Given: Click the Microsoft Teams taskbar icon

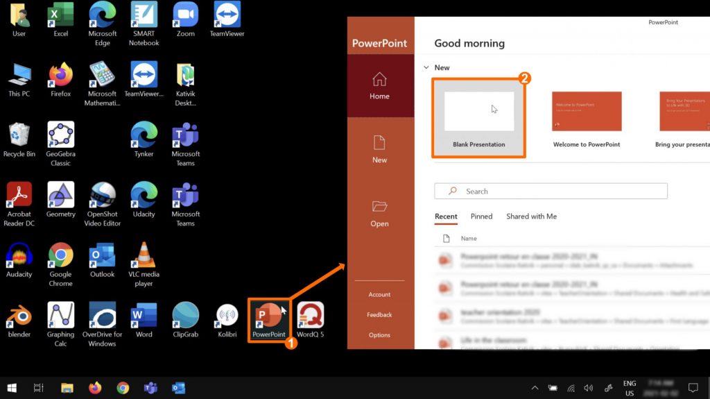Looking at the screenshot, I should tap(150, 388).
